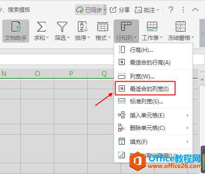205x174 pixels.
Task: Select column header O
Action: pos(37,74)
